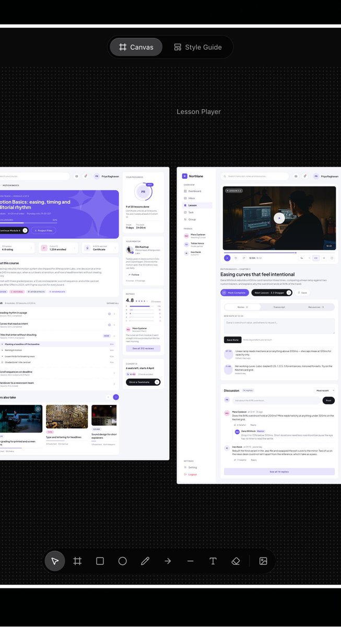This screenshot has height=627, width=341.
Task: Click Reply under Ines Kaisik's comment
Action: click(x=254, y=460)
